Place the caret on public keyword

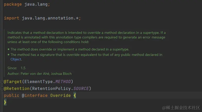(11, 95)
